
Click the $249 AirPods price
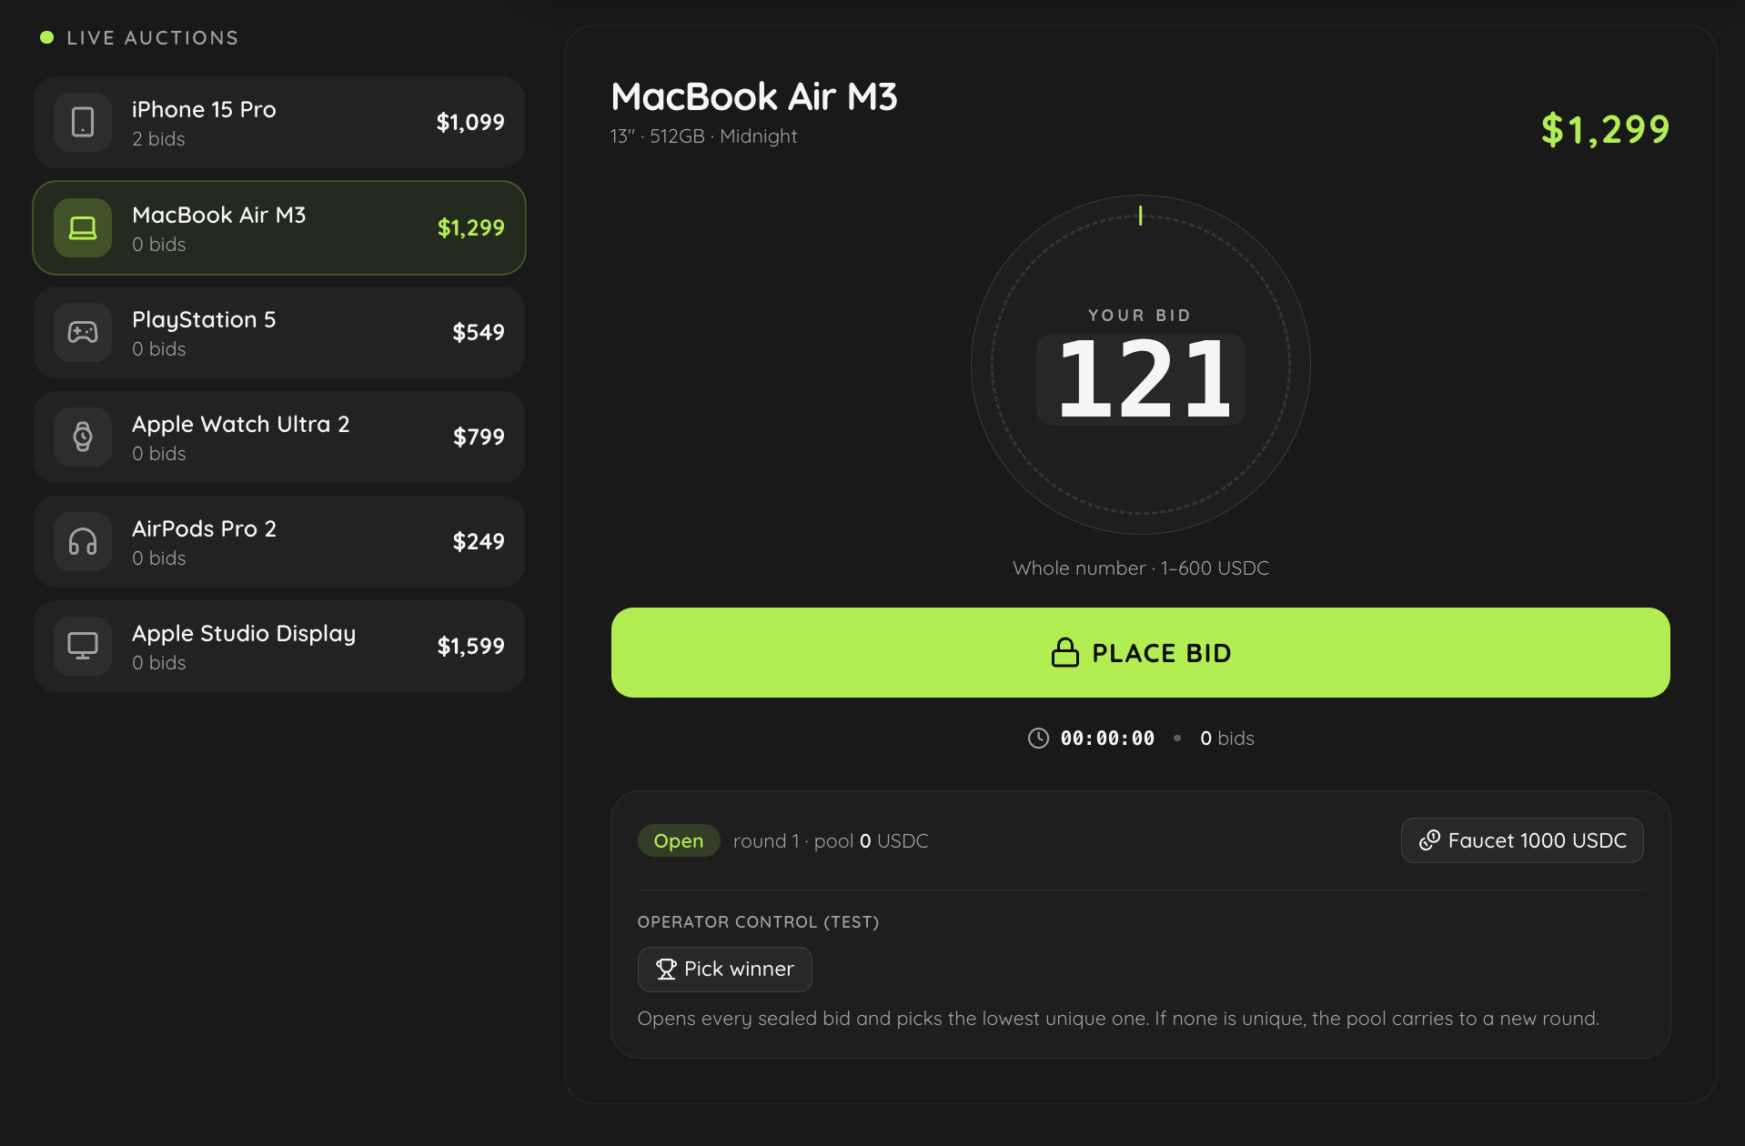tap(479, 541)
